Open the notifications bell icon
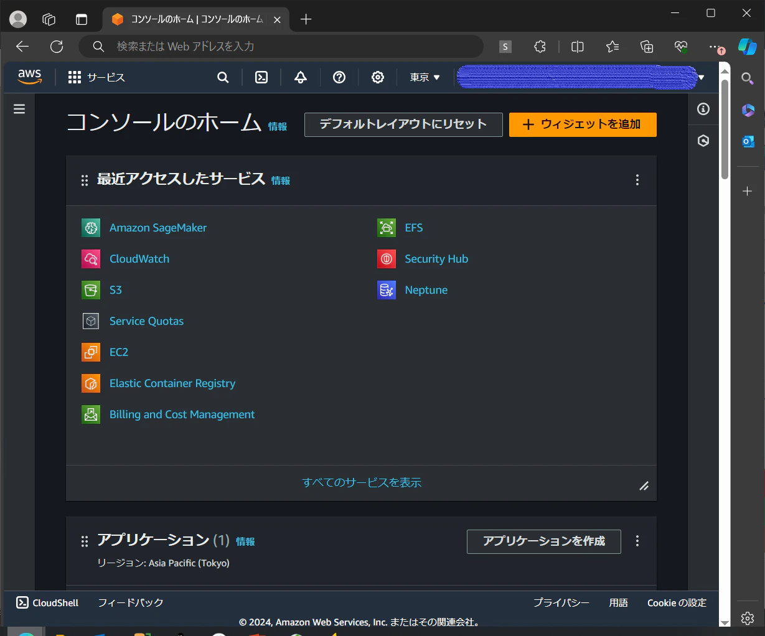The height and width of the screenshot is (636, 765). (x=301, y=77)
